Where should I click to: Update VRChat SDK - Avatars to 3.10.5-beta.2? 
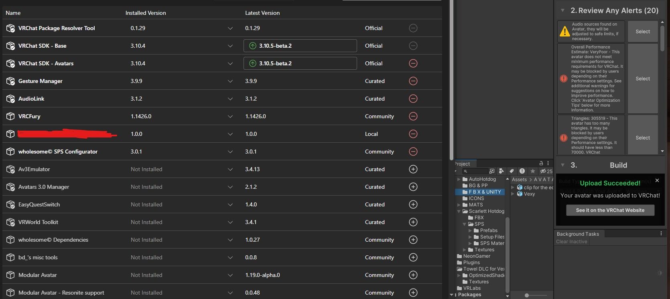(300, 63)
